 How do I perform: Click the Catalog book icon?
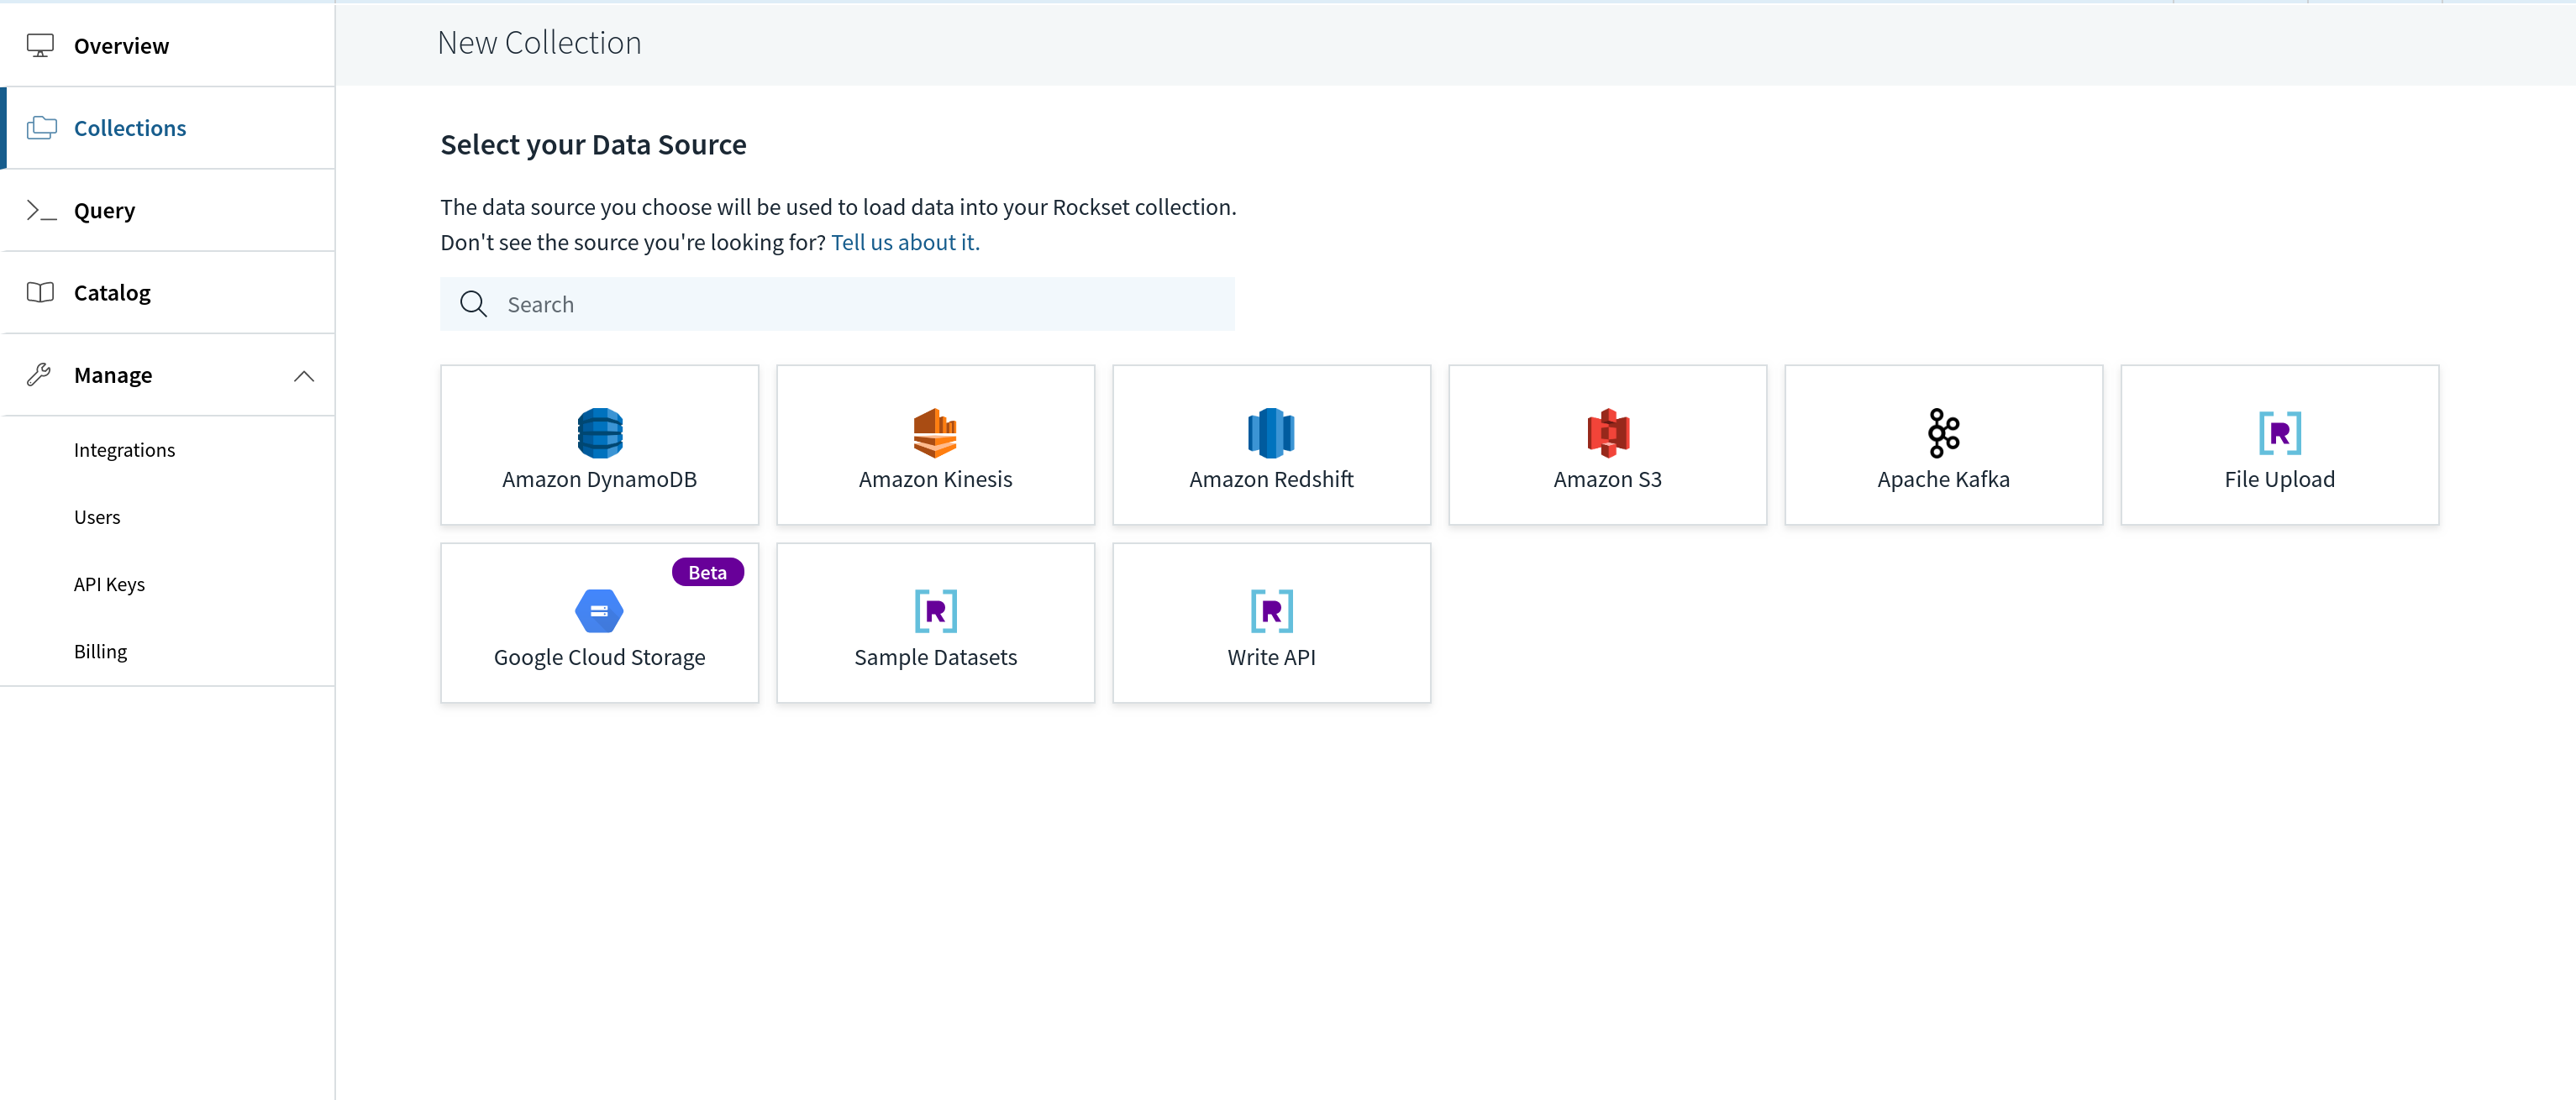(40, 293)
